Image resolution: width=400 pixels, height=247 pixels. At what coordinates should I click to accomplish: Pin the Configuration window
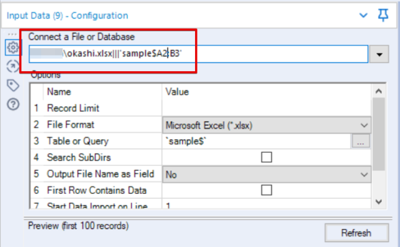[383, 15]
